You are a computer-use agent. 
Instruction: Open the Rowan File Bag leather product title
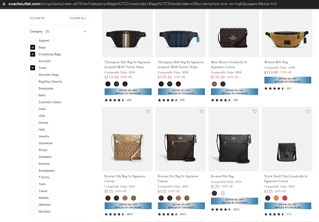[x=222, y=176]
